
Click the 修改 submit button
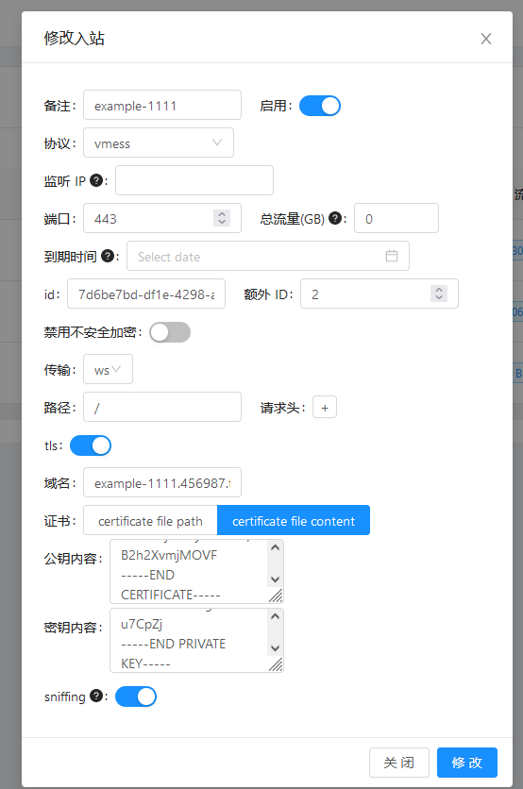[x=467, y=763]
